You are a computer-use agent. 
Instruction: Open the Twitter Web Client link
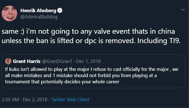pos(70,99)
